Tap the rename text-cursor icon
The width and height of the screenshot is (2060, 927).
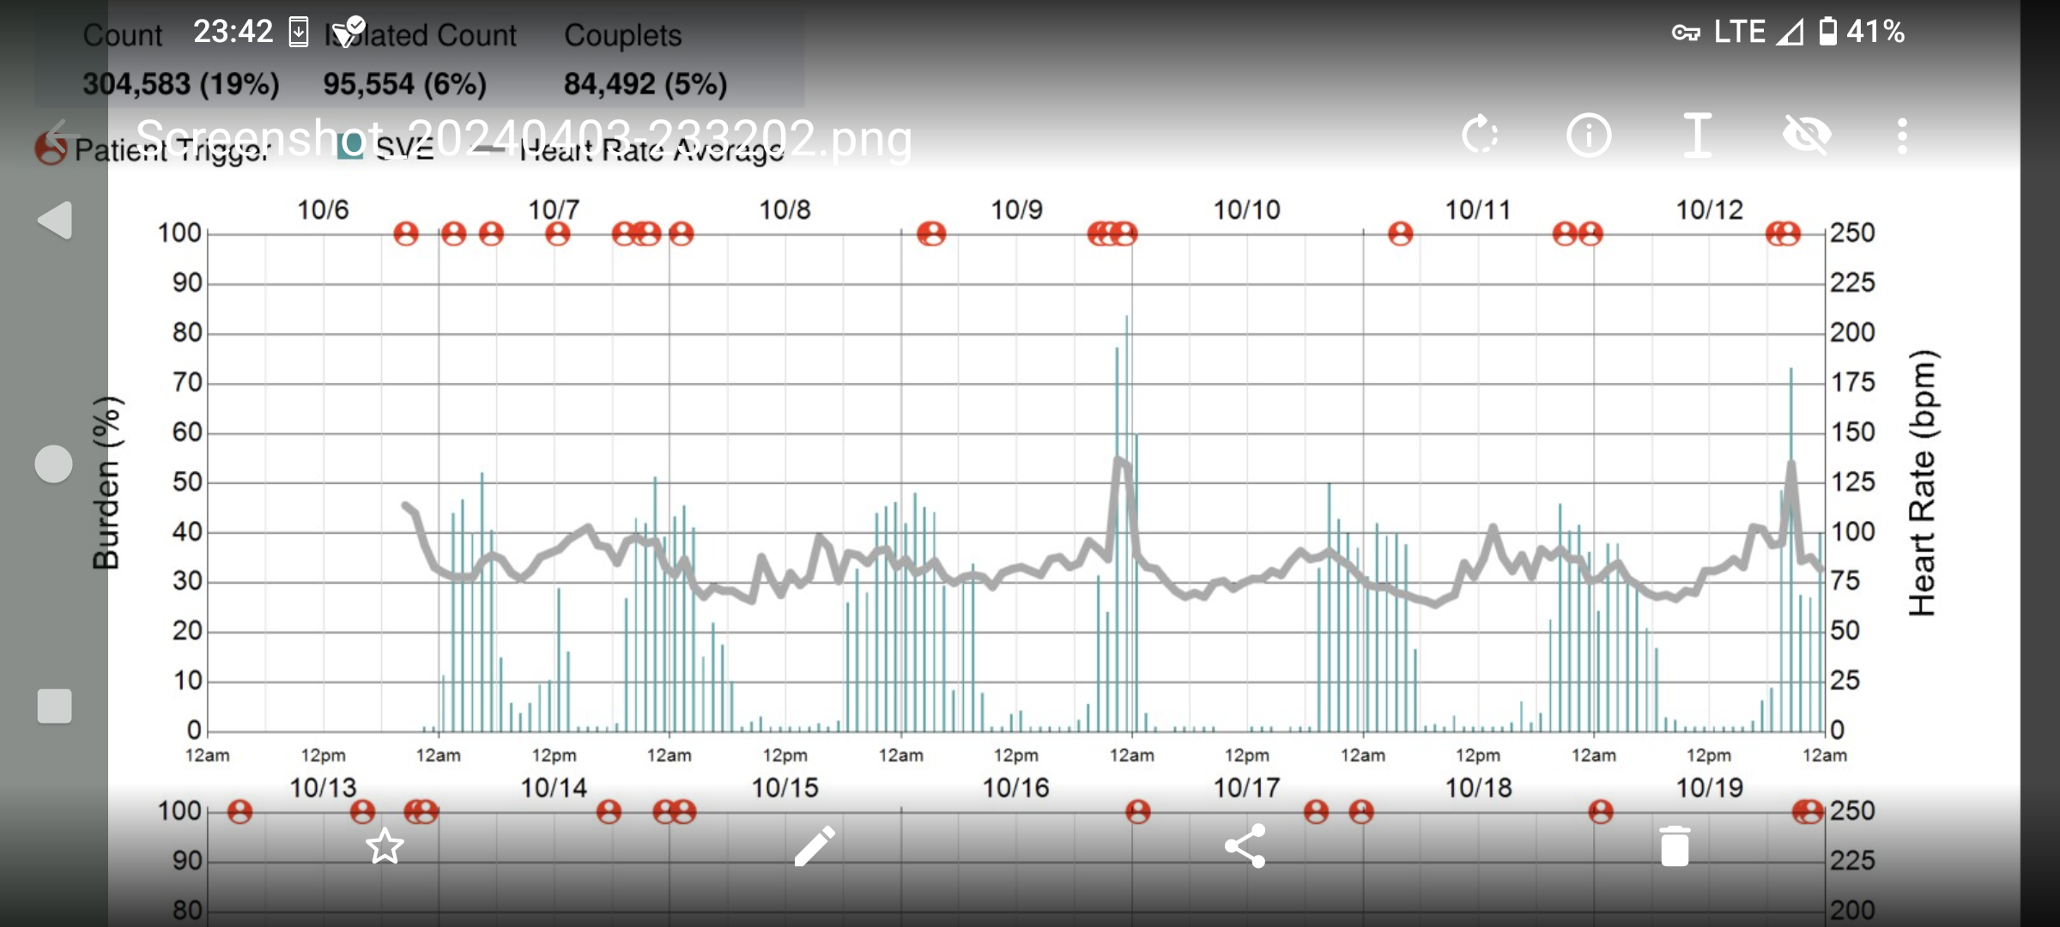coord(1697,136)
